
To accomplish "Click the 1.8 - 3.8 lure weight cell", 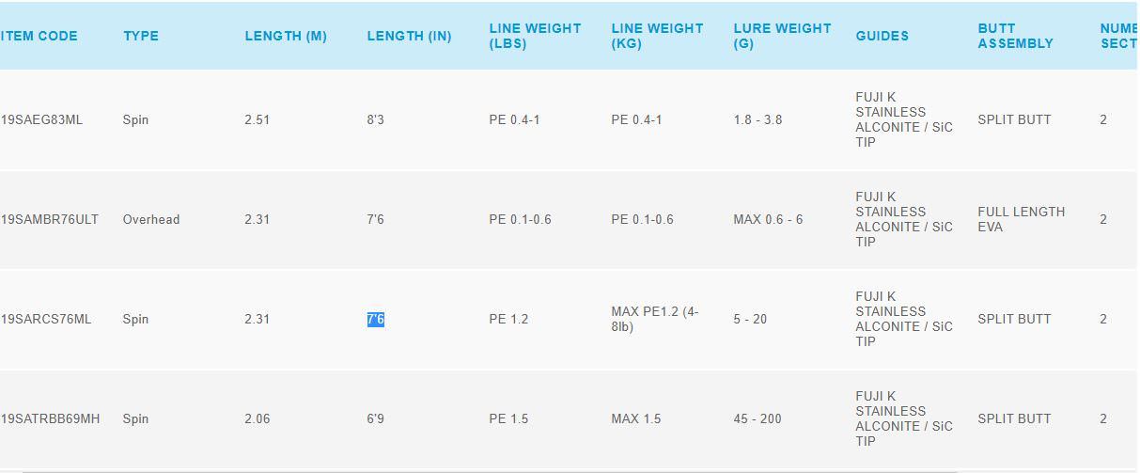I will click(x=757, y=119).
